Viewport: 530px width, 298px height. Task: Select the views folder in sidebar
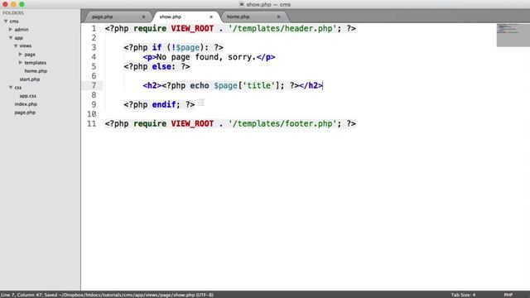click(26, 46)
